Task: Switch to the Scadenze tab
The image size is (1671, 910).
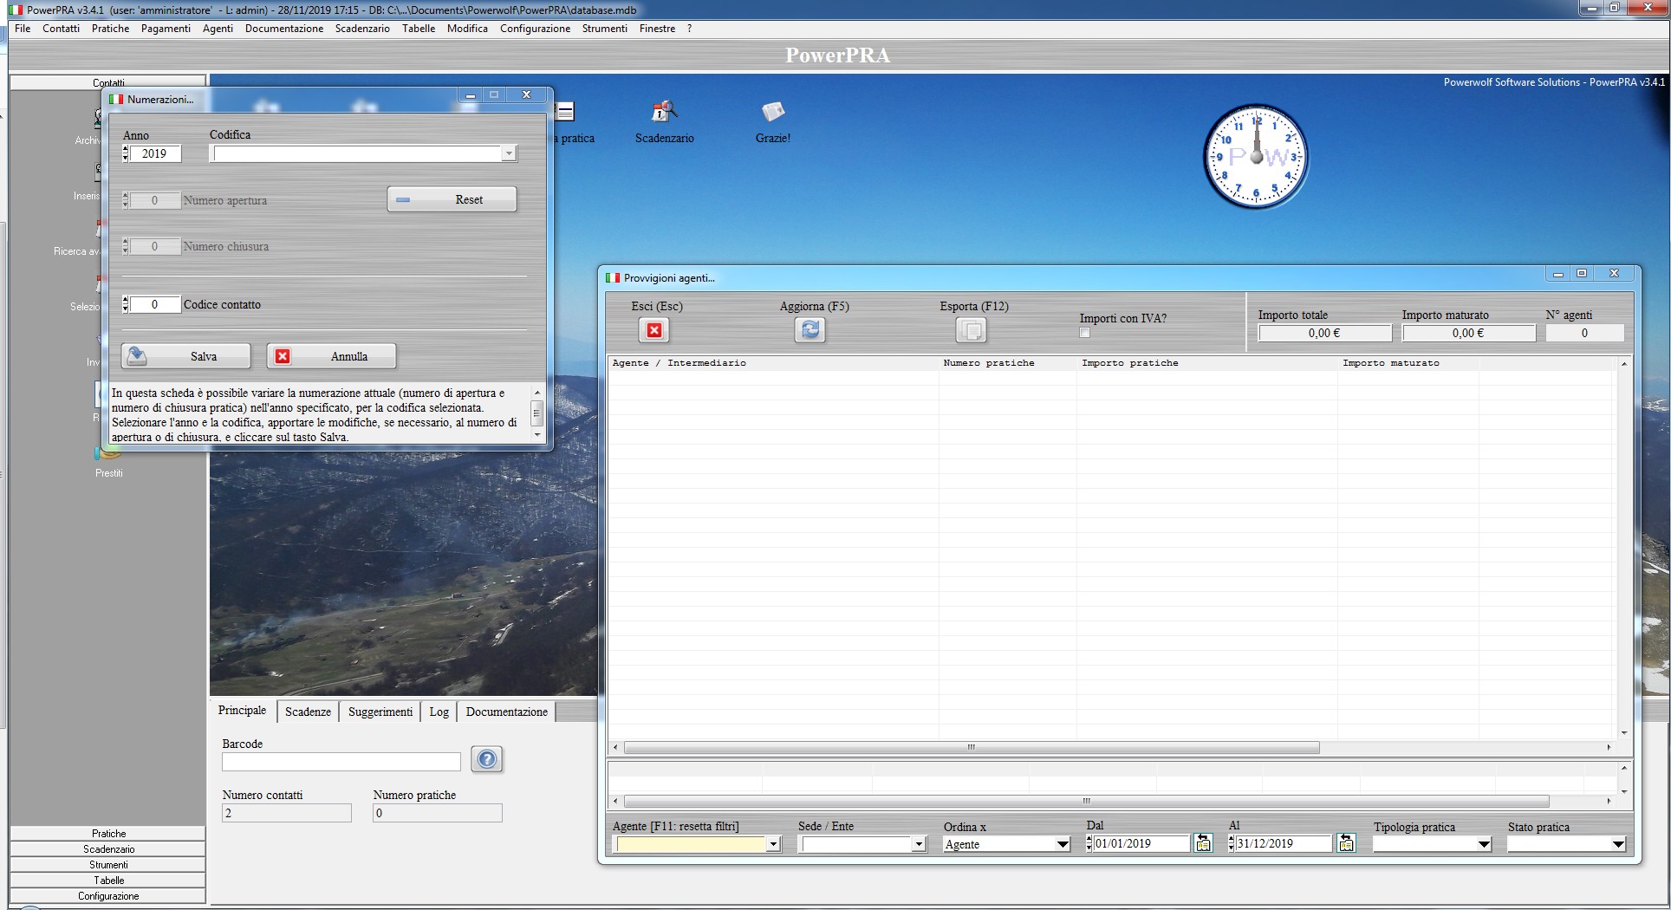Action: pos(308,712)
